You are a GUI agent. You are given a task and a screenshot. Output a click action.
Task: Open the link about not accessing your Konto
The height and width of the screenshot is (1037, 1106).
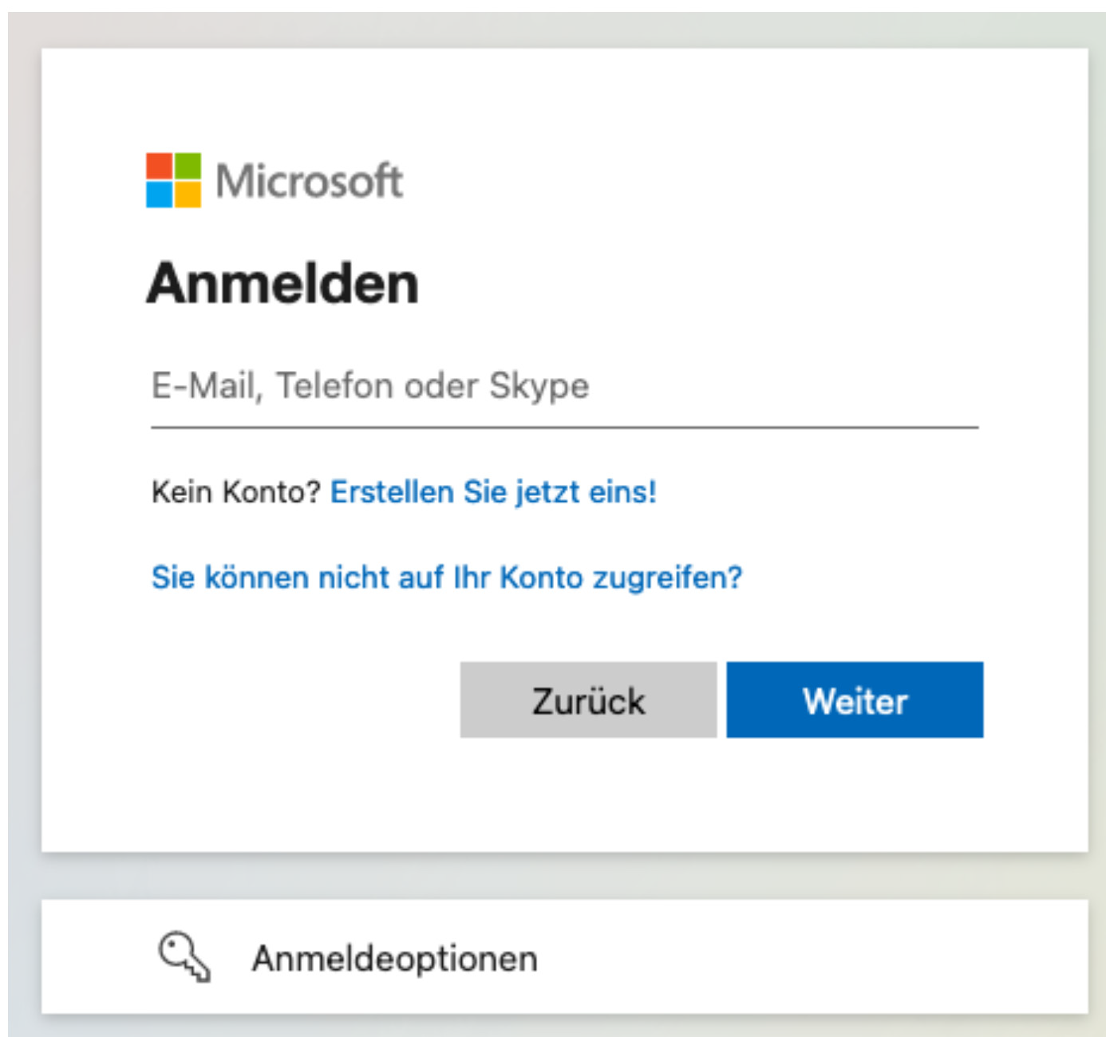447,577
